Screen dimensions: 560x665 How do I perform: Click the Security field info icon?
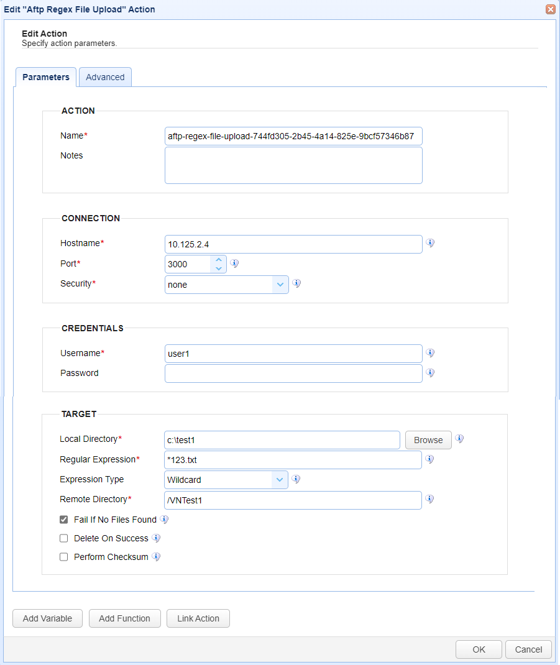point(296,283)
